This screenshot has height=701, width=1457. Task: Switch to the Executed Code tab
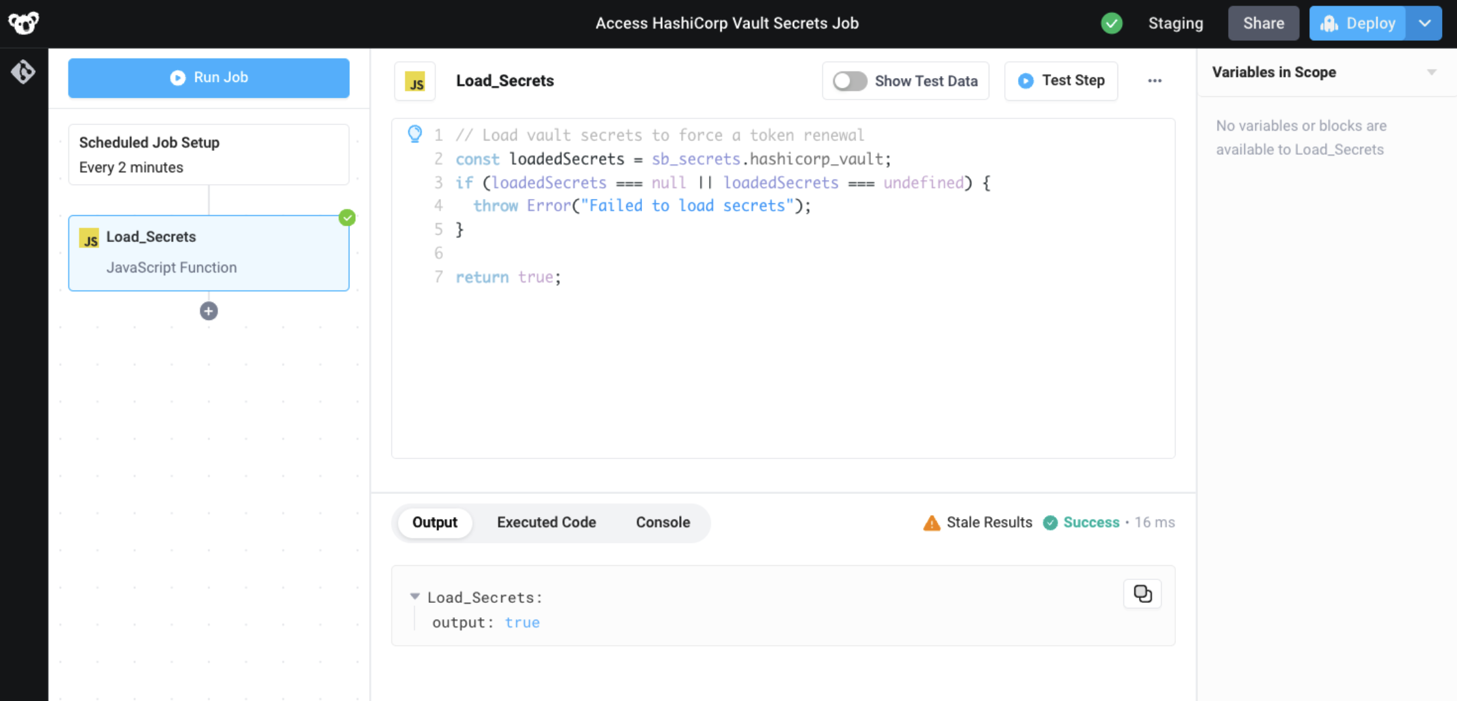(546, 522)
